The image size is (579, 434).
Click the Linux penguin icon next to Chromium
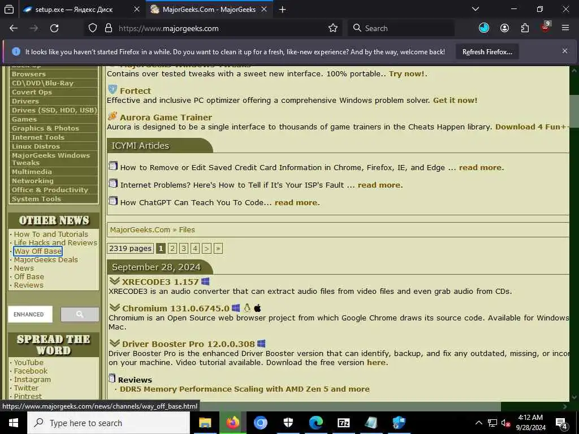pos(247,308)
